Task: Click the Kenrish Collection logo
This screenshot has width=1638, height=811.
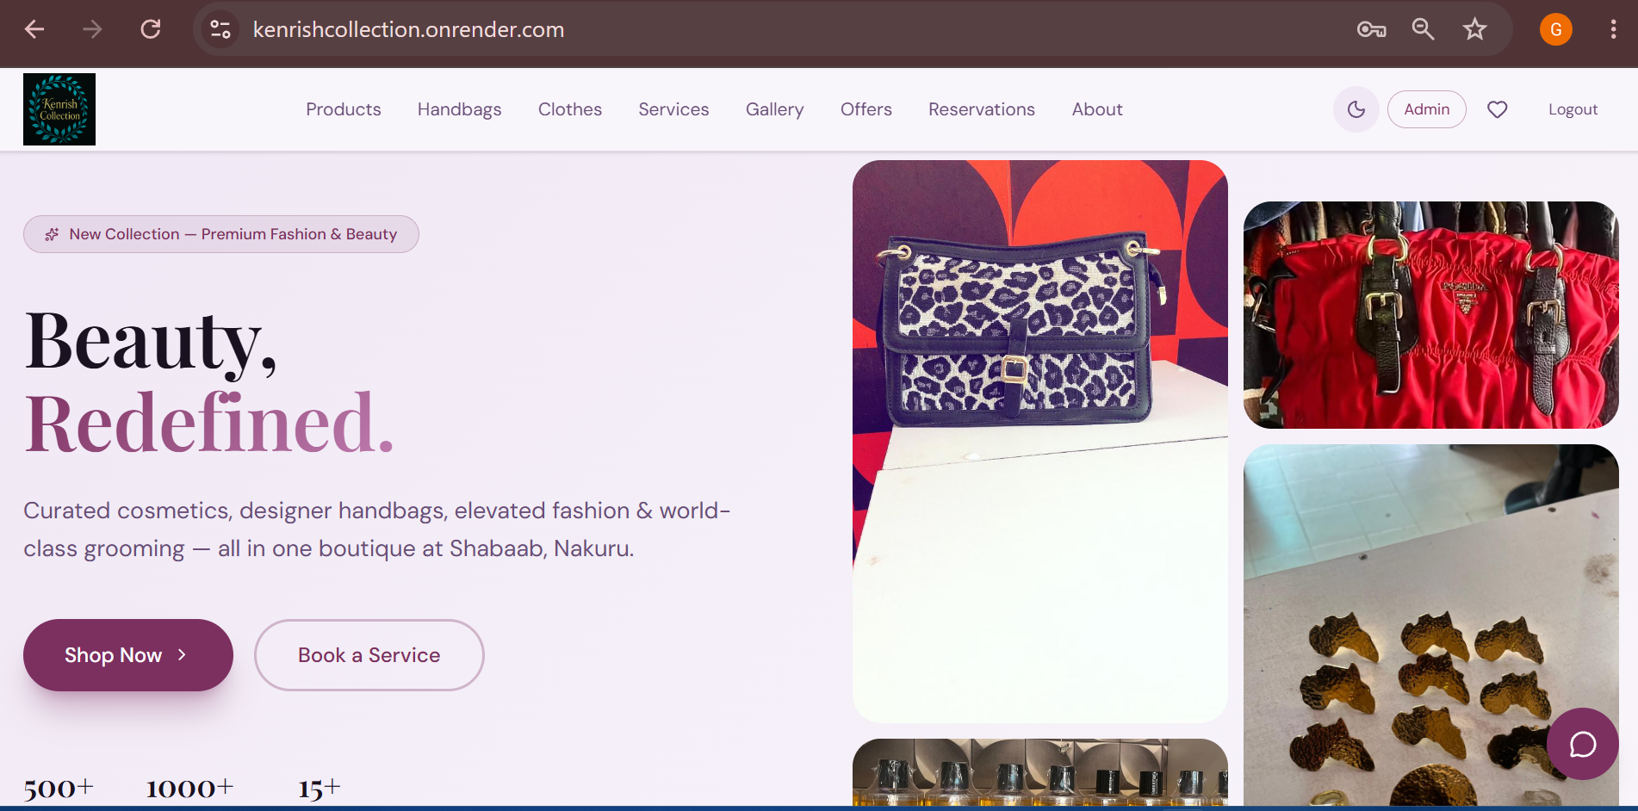Action: (59, 109)
